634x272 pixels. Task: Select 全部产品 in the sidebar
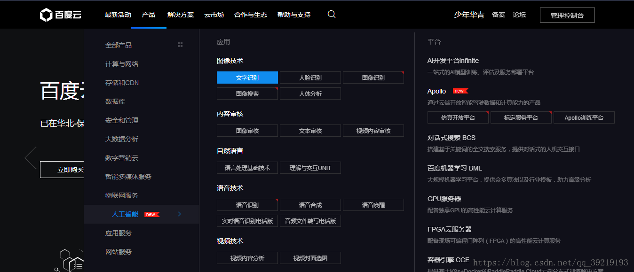[x=119, y=45]
